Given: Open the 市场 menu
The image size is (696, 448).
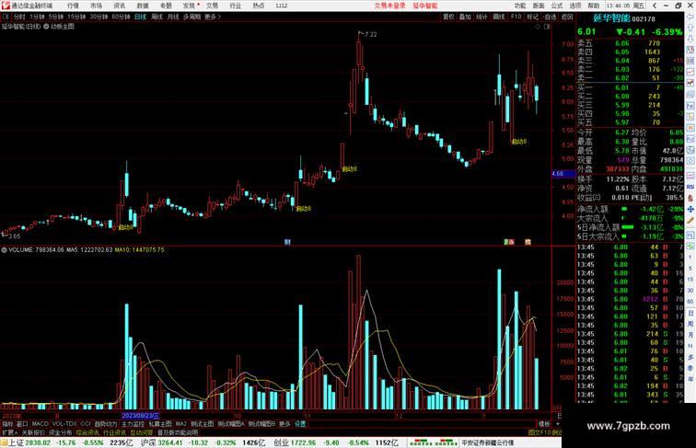Looking at the screenshot, I should click(96, 6).
